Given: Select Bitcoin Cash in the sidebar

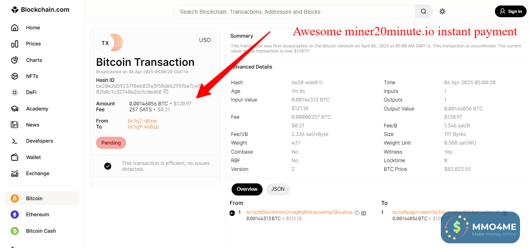Looking at the screenshot, I should [41, 231].
